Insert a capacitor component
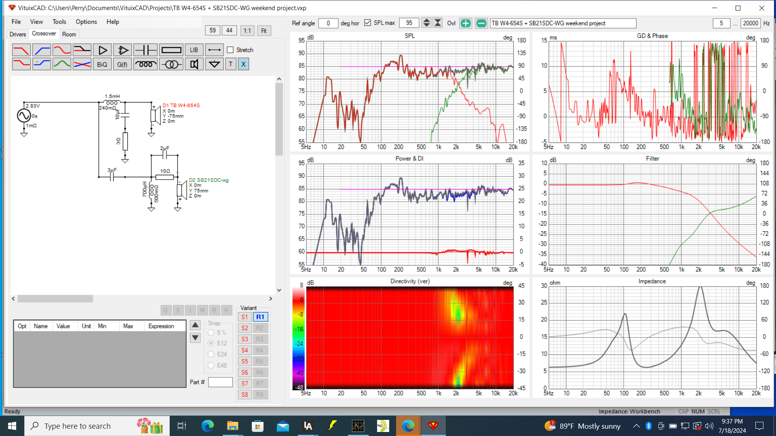 click(x=145, y=50)
